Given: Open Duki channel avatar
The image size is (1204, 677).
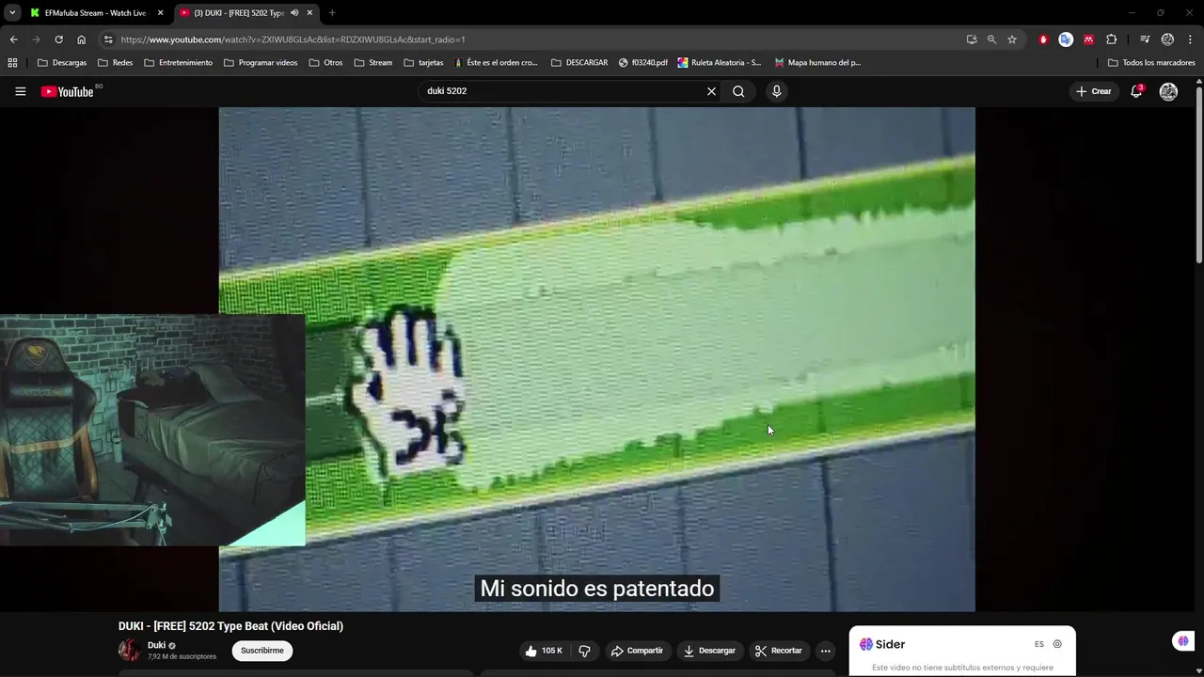Looking at the screenshot, I should [129, 650].
